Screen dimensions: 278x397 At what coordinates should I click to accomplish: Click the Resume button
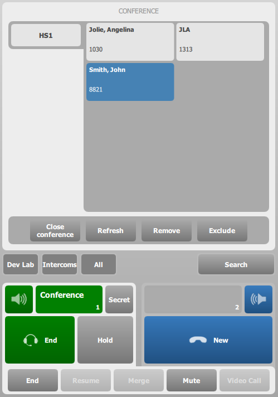(x=86, y=380)
